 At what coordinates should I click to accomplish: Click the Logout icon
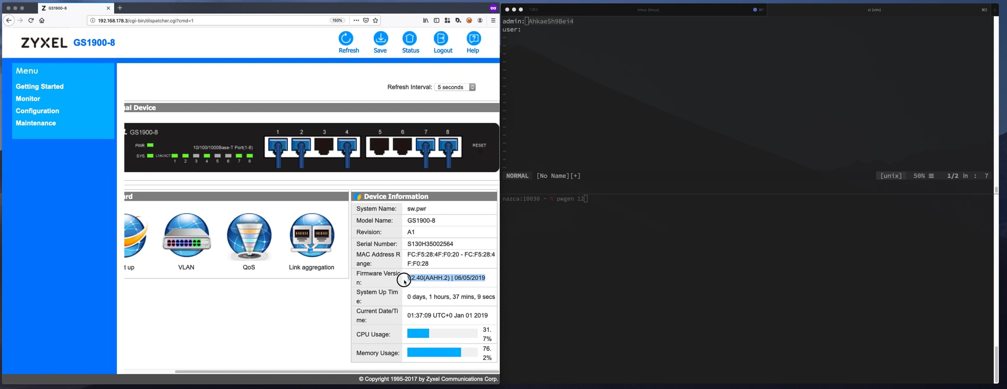(x=441, y=39)
